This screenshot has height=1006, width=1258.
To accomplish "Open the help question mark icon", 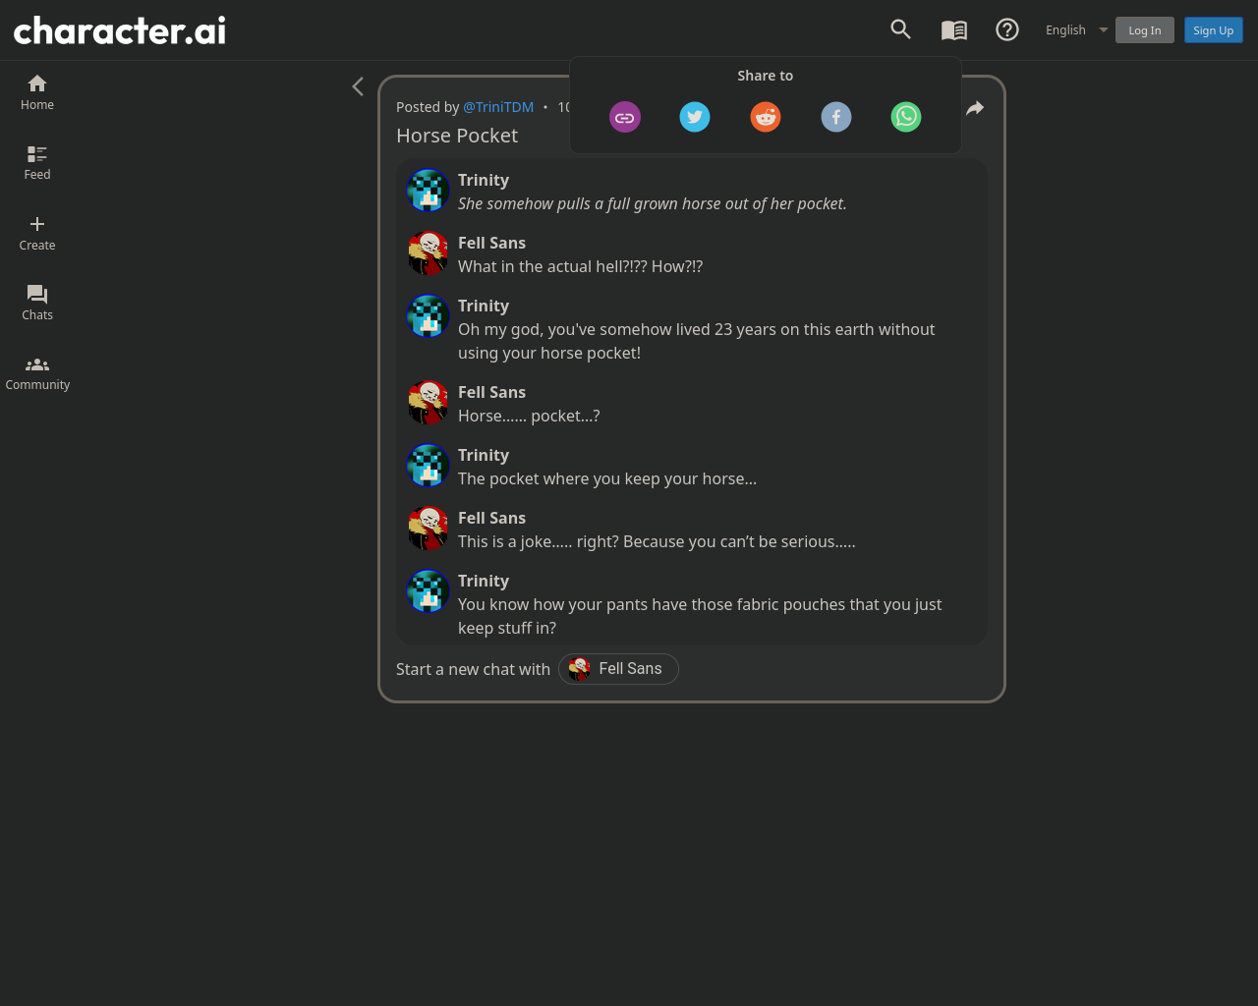I will (1007, 29).
